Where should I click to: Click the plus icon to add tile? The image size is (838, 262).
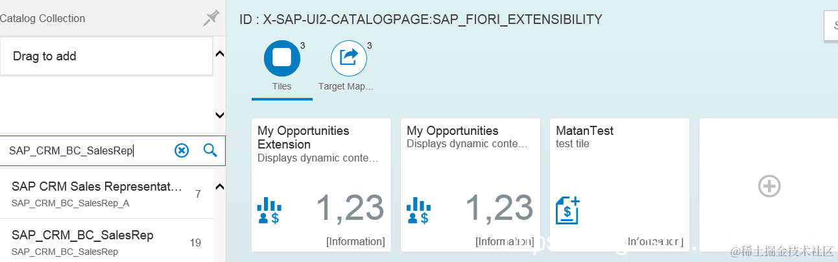tap(769, 185)
